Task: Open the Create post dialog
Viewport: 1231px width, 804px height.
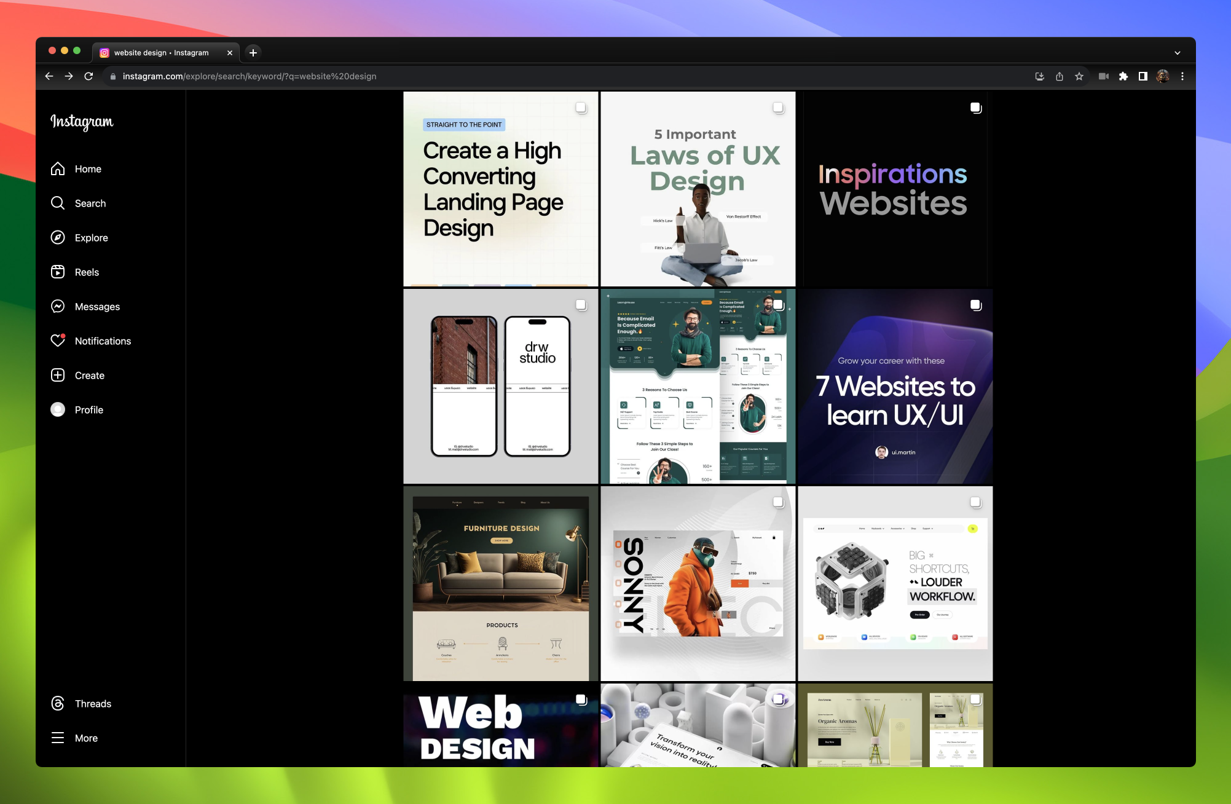Action: [x=88, y=375]
